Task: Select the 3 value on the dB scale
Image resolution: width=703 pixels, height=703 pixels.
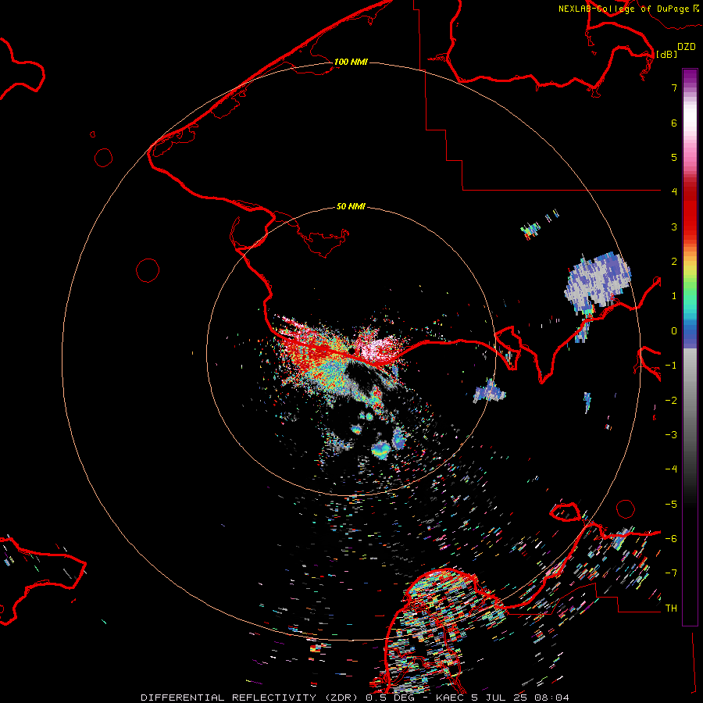Action: click(674, 227)
